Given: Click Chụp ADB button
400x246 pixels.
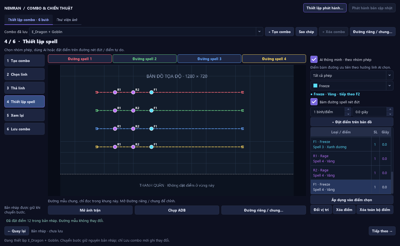Looking at the screenshot, I should (177, 210).
